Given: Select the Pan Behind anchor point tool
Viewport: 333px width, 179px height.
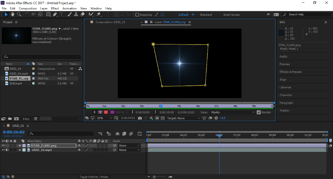Looking at the screenshot, I should click(40, 14).
